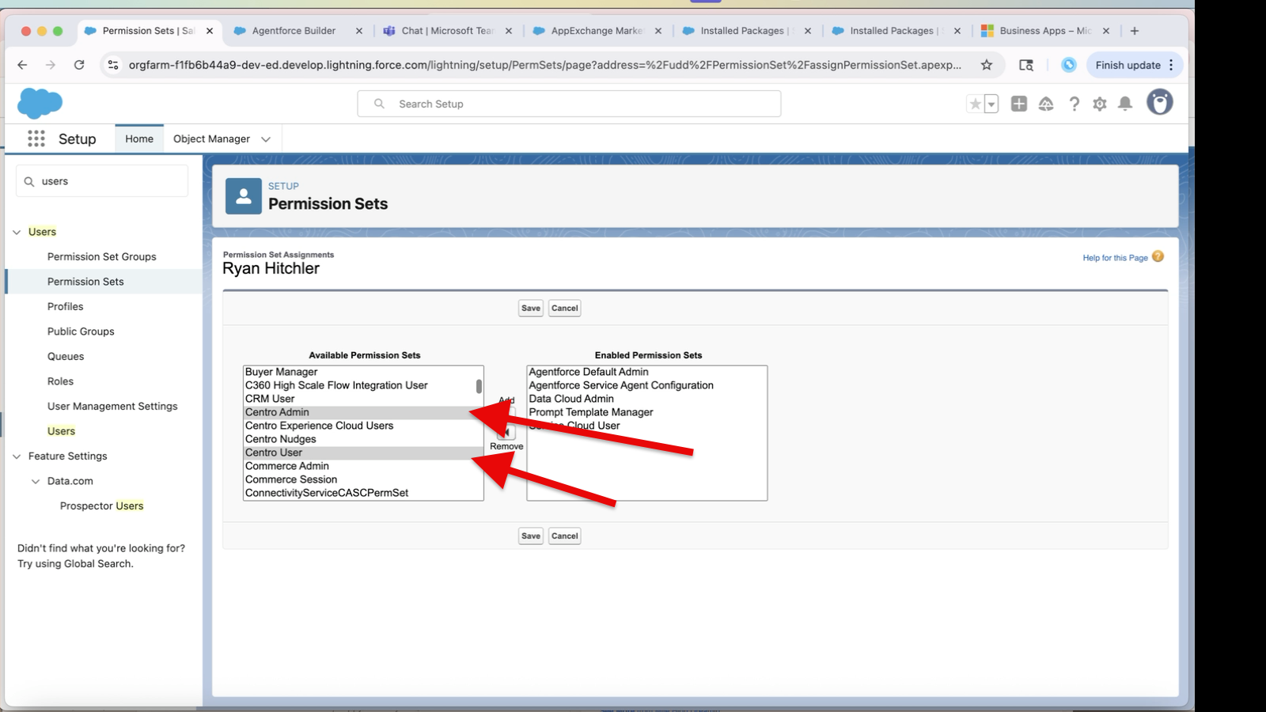Image resolution: width=1266 pixels, height=712 pixels.
Task: Collapse the Feature Settings section
Action: [17, 456]
